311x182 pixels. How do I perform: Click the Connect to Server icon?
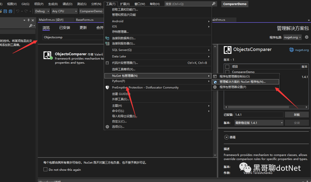click(x=107, y=43)
